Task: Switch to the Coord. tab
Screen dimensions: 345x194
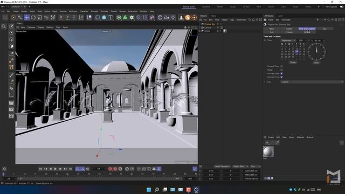Action: pos(289,29)
